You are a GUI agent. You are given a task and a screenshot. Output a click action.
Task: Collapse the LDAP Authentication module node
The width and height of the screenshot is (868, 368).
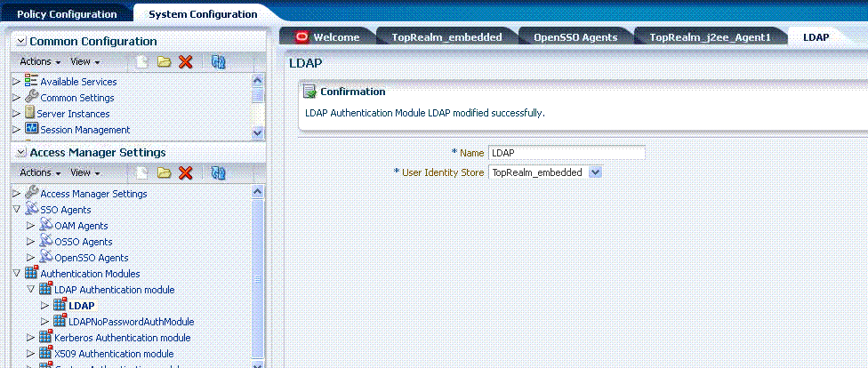point(31,290)
